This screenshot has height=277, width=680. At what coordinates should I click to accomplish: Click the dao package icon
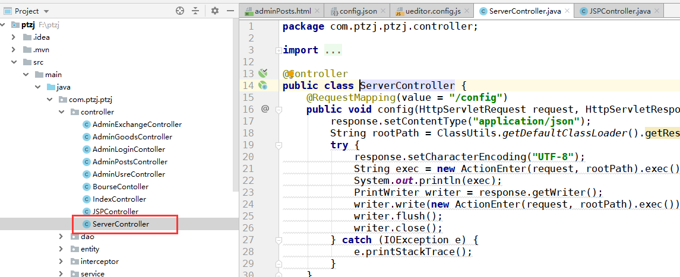pyautogui.click(x=75, y=236)
